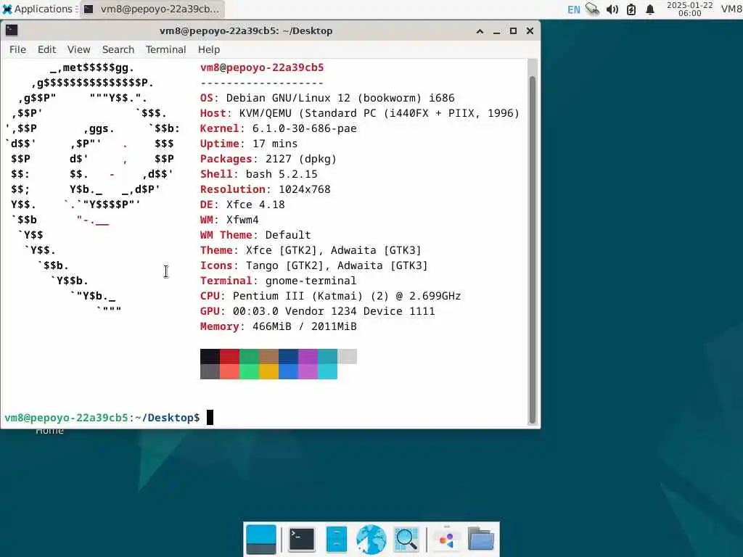Viewport: 743px width, 557px height.
Task: Maximize the terminal window
Action: coord(513,30)
